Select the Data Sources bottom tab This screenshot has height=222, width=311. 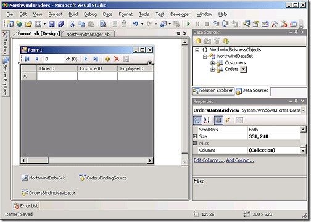[252, 91]
